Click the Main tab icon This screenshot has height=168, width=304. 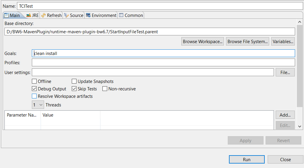click(6, 15)
